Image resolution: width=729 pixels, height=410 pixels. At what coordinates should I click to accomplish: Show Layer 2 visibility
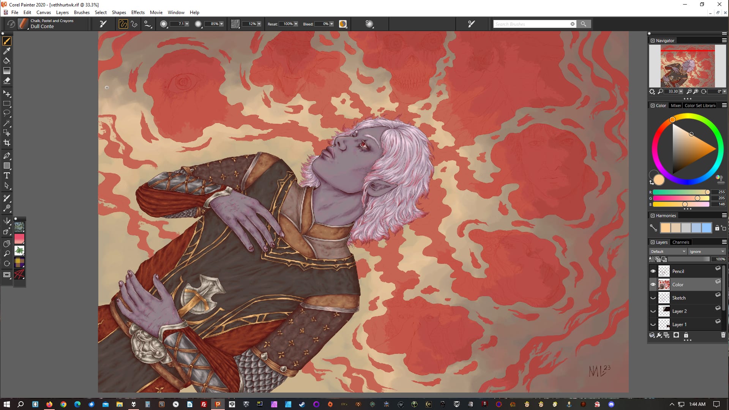coord(653,311)
